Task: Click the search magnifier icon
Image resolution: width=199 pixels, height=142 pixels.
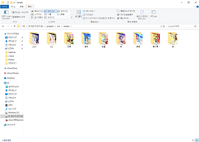Action: click(x=195, y=26)
